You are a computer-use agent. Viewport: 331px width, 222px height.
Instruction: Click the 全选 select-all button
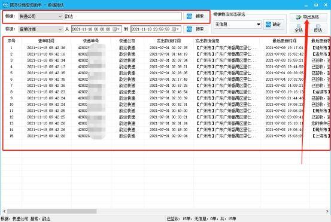click(x=299, y=28)
